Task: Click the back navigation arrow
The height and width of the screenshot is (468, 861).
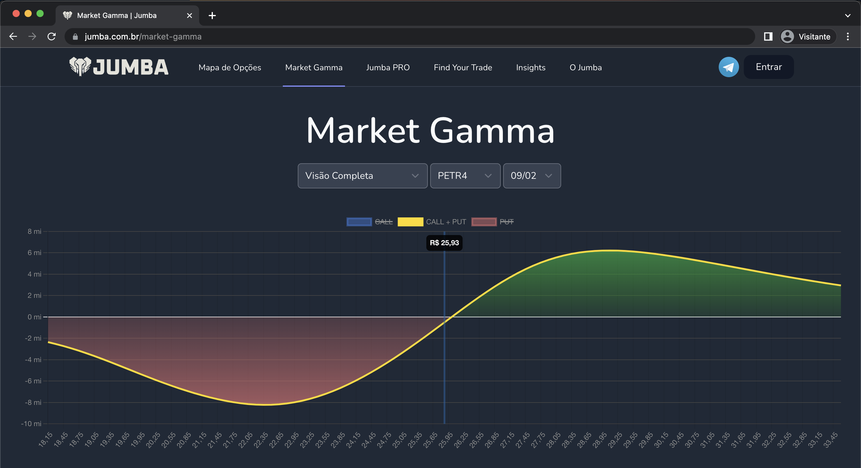Action: (13, 37)
